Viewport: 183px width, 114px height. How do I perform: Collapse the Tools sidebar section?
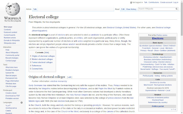(x=5, y=64)
